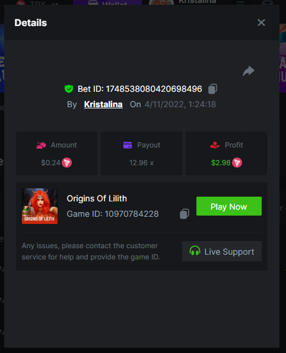The width and height of the screenshot is (286, 353).
Task: Click the share arrow icon
Action: [x=249, y=71]
